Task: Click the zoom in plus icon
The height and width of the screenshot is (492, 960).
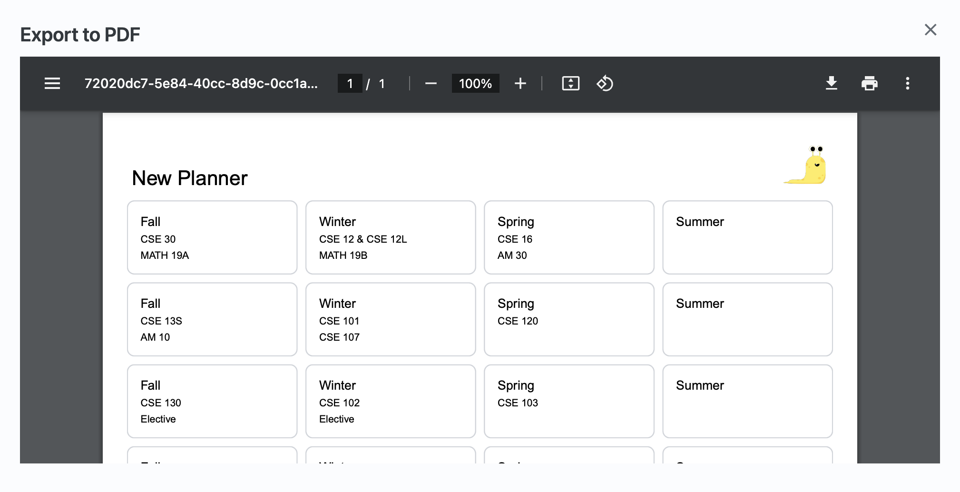Action: pyautogui.click(x=520, y=84)
